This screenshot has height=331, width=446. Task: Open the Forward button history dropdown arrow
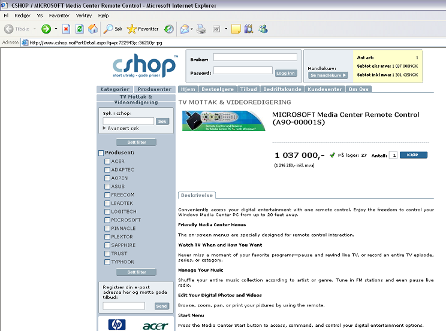point(56,29)
